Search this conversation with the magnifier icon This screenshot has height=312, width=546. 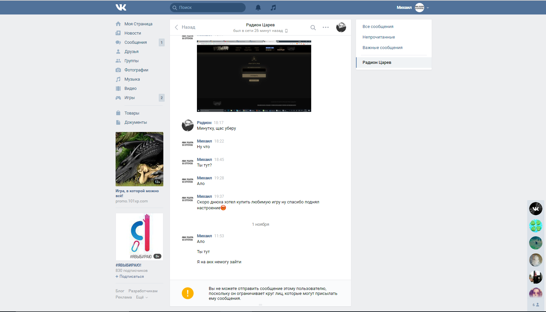[313, 28]
